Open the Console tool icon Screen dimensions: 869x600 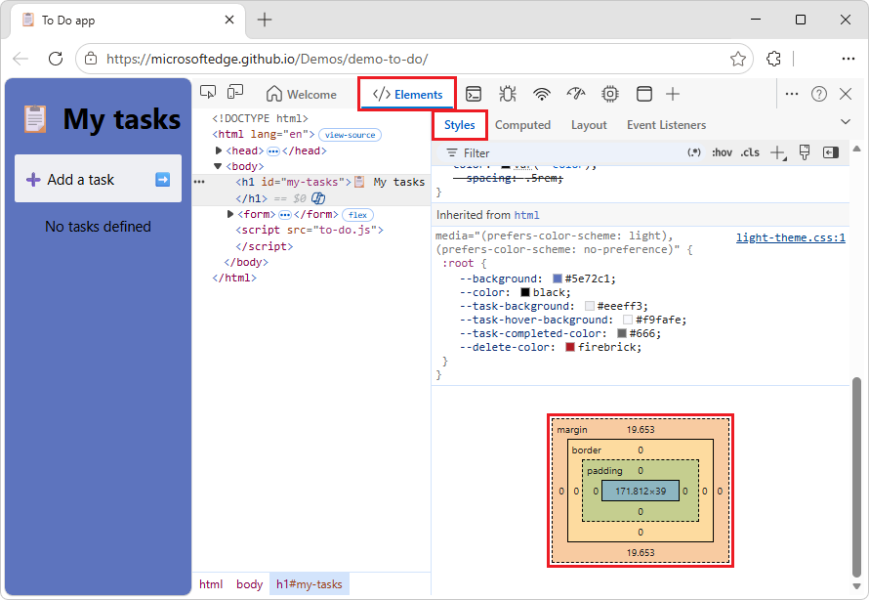tap(474, 94)
